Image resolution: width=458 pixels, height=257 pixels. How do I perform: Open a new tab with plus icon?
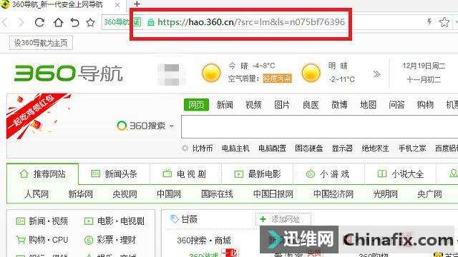(x=137, y=4)
